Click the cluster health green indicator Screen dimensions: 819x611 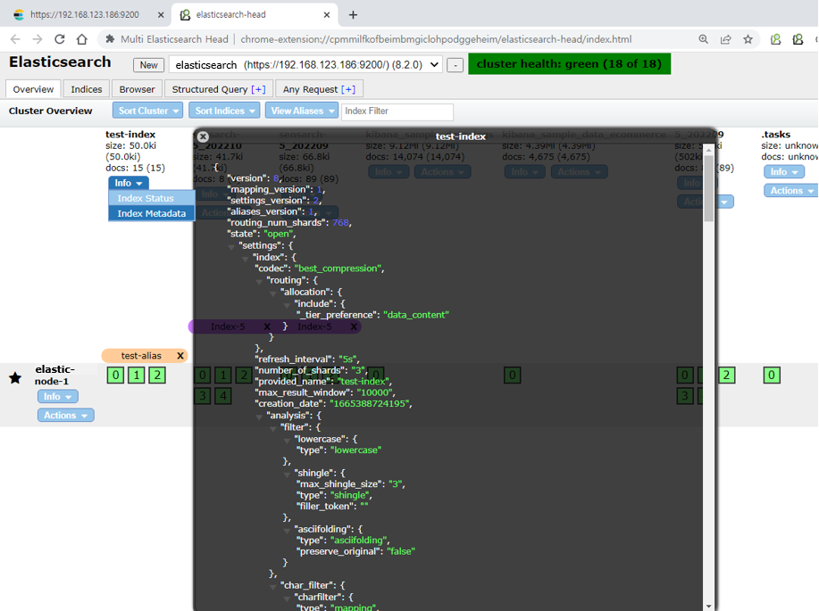click(569, 64)
